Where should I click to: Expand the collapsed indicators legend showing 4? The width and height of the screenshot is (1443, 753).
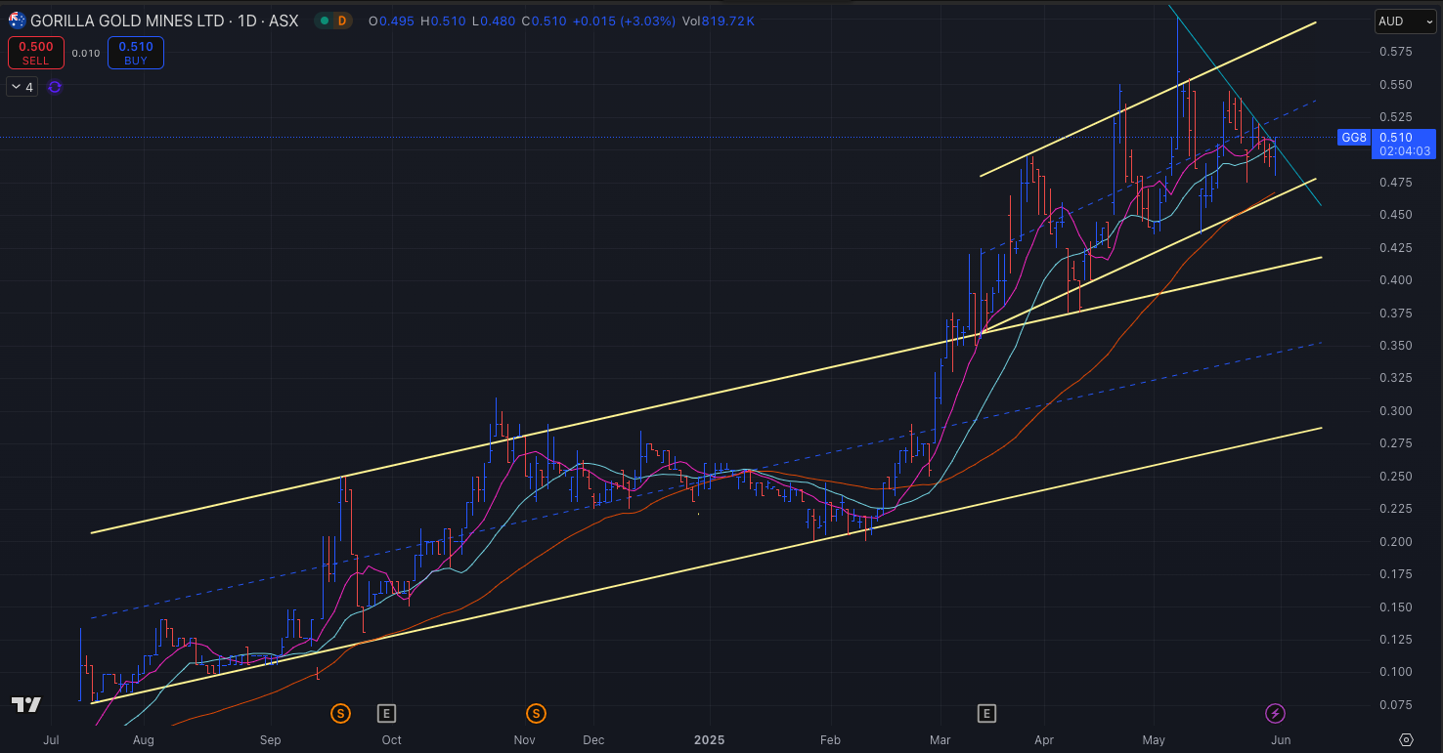22,87
